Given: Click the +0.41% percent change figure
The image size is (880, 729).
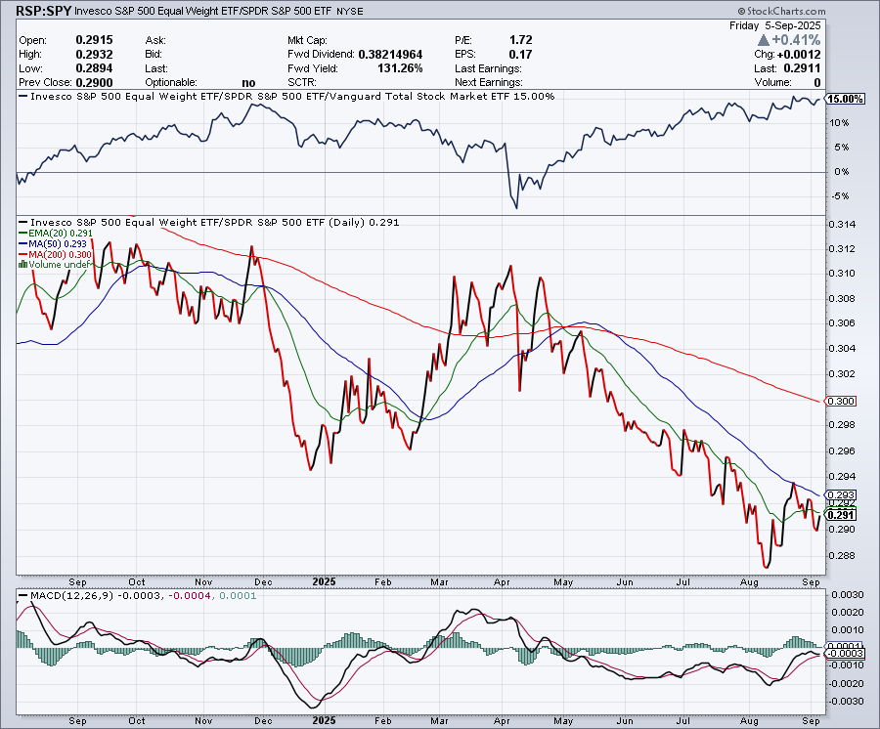Looking at the screenshot, I should 796,40.
